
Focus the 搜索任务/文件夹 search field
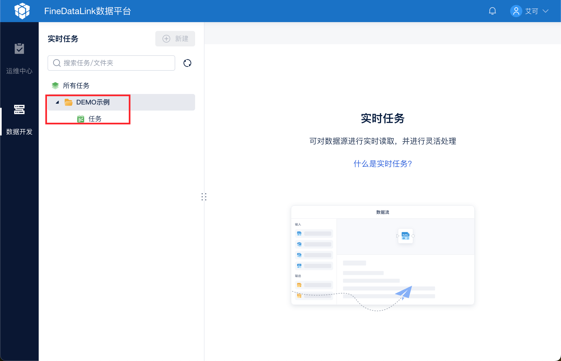(111, 63)
